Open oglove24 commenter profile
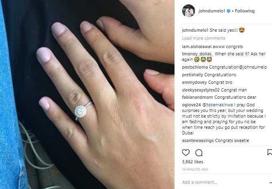The height and width of the screenshot is (189, 272). click(x=191, y=105)
